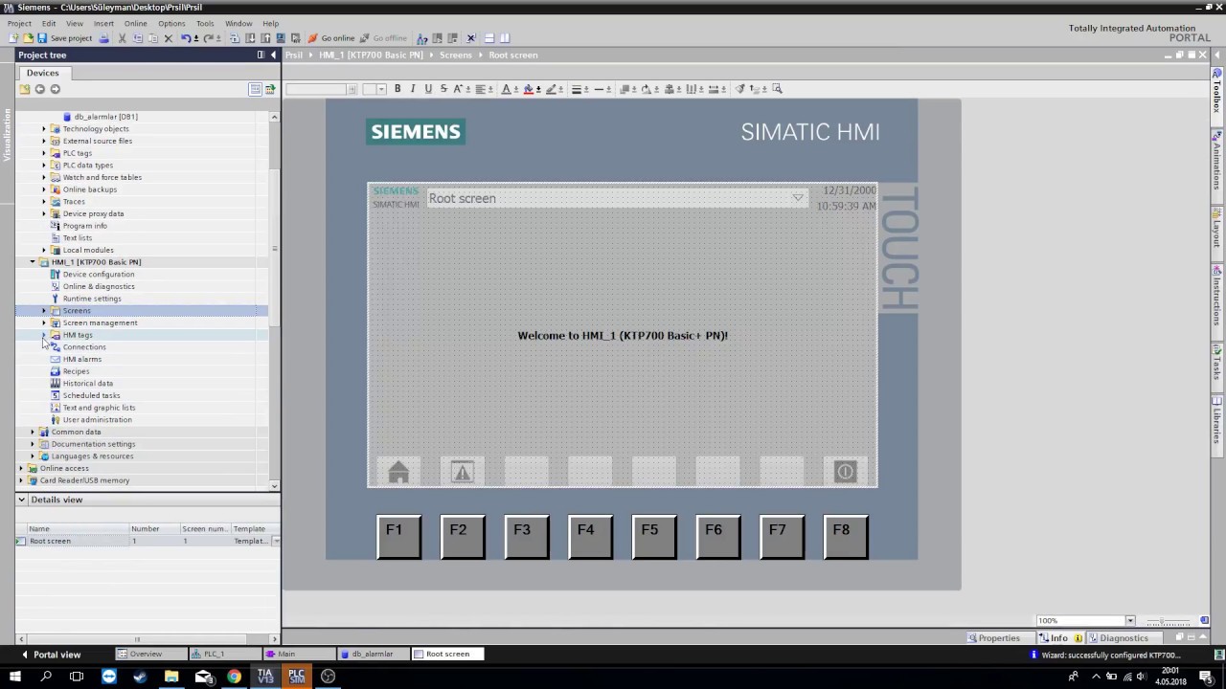Image resolution: width=1226 pixels, height=689 pixels.
Task: Open the Insert menu
Action: (103, 23)
